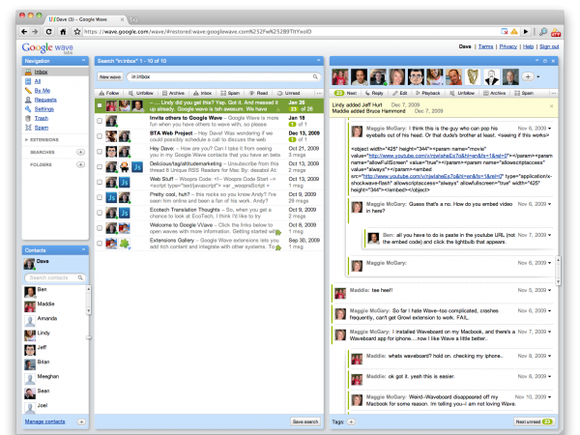Add a participant with the plus button

(x=528, y=77)
